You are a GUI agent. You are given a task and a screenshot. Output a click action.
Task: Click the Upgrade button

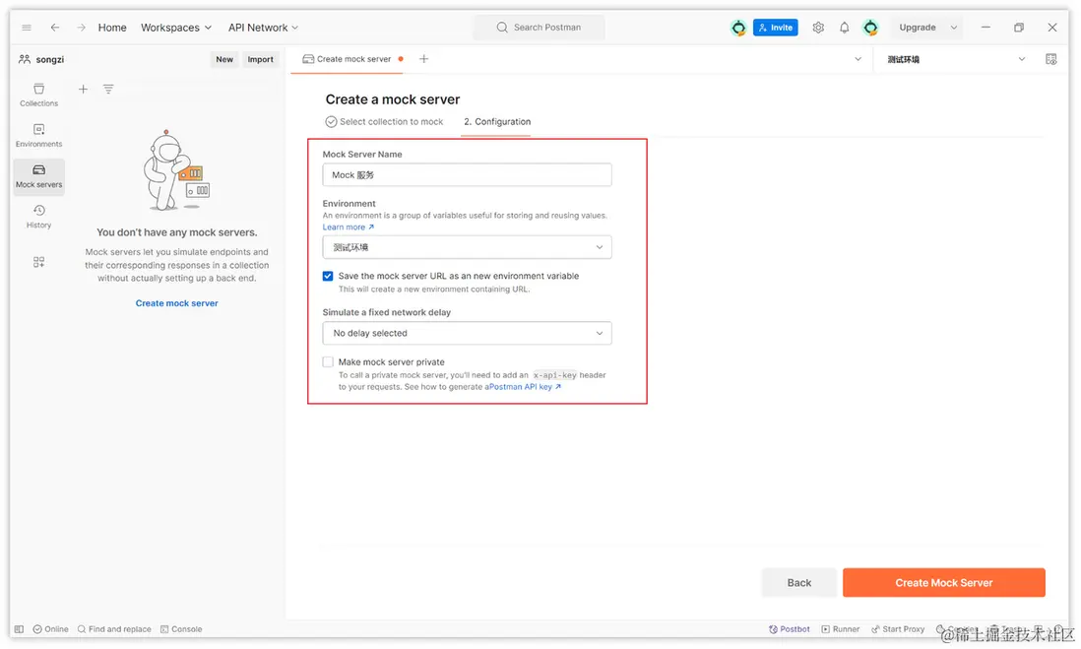(x=918, y=28)
